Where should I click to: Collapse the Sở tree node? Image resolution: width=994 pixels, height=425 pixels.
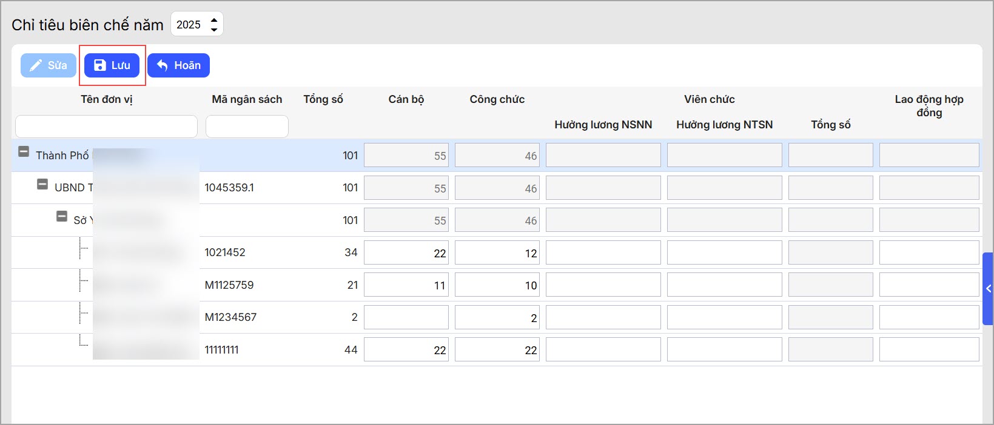[62, 217]
